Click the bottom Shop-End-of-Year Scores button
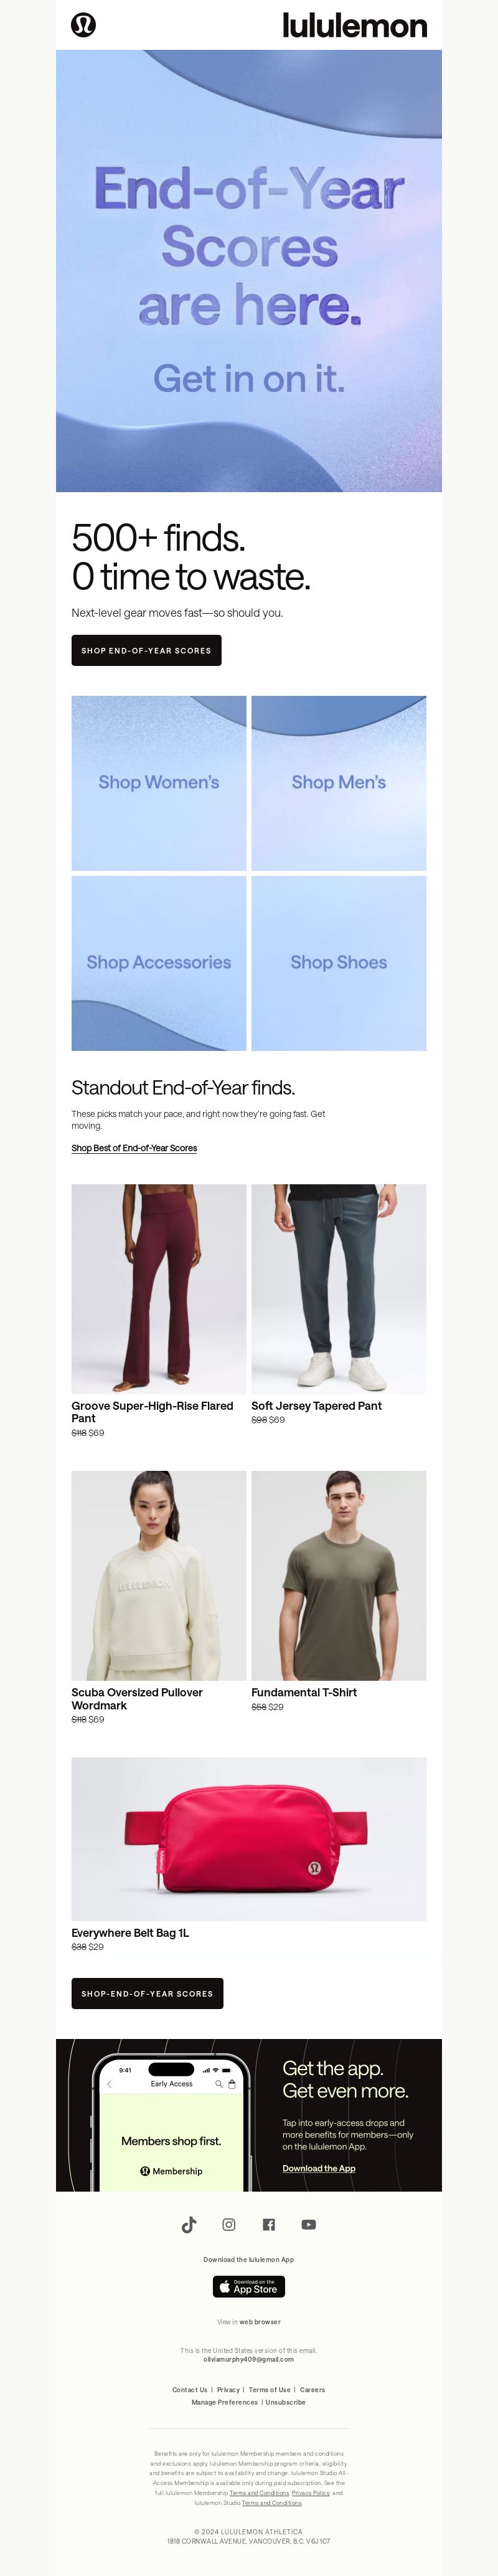The height and width of the screenshot is (2576, 498). pyautogui.click(x=147, y=1993)
